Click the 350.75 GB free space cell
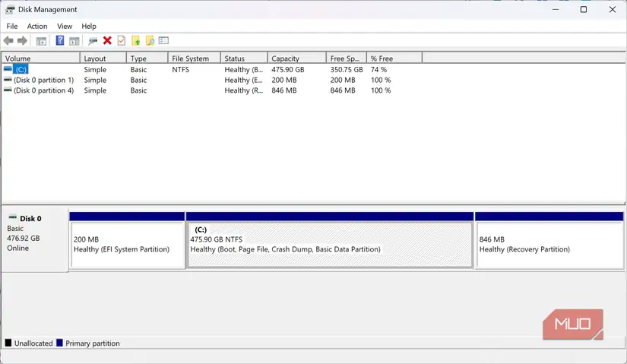This screenshot has width=627, height=364. click(x=347, y=70)
